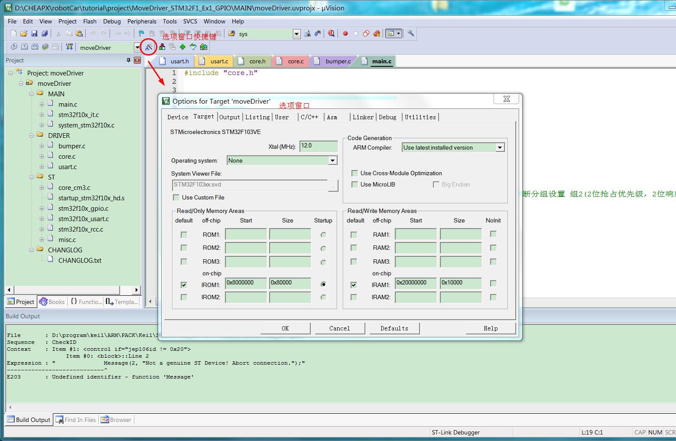Click the Insert Breakpoint red dot icon
Viewport: 676px width, 441px height.
pyautogui.click(x=345, y=33)
